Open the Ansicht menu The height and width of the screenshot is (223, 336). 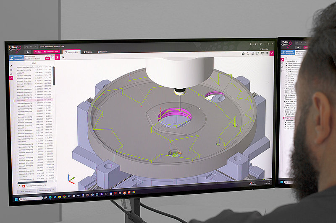point(57,46)
